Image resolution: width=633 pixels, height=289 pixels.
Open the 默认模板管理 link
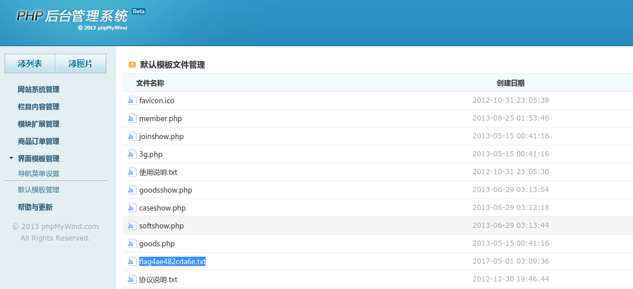(x=39, y=190)
